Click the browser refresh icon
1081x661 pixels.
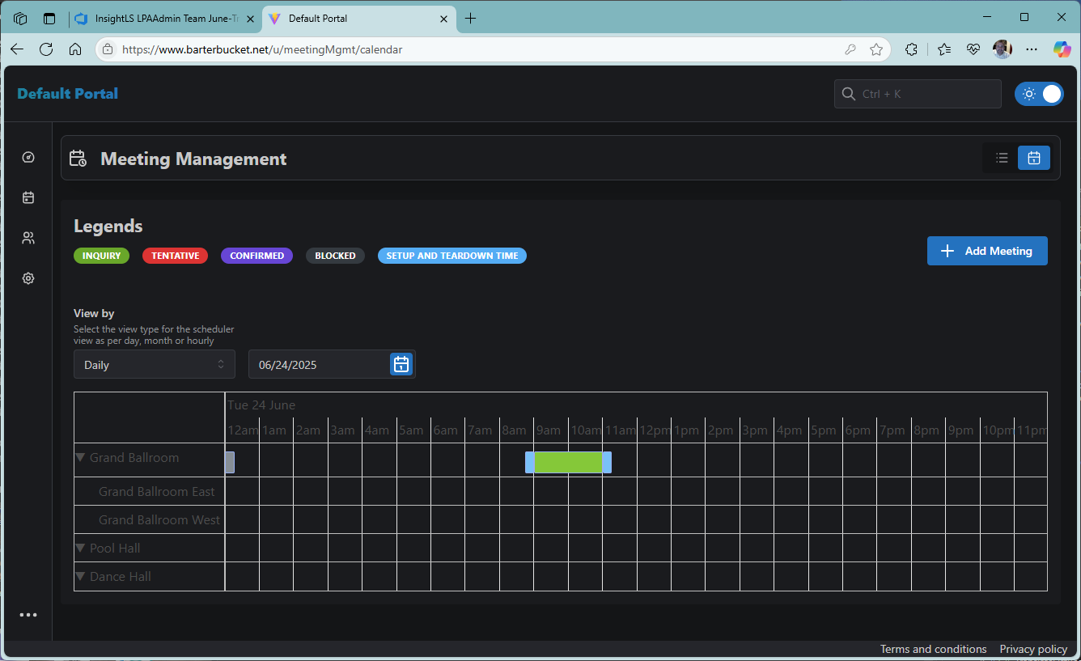[x=46, y=49]
